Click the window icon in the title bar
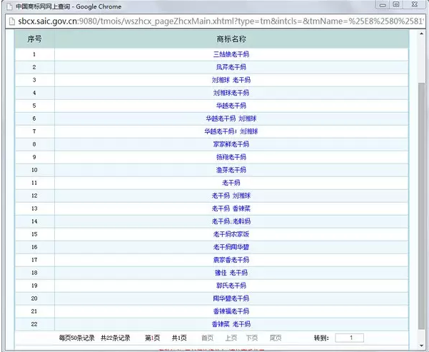 8,6
